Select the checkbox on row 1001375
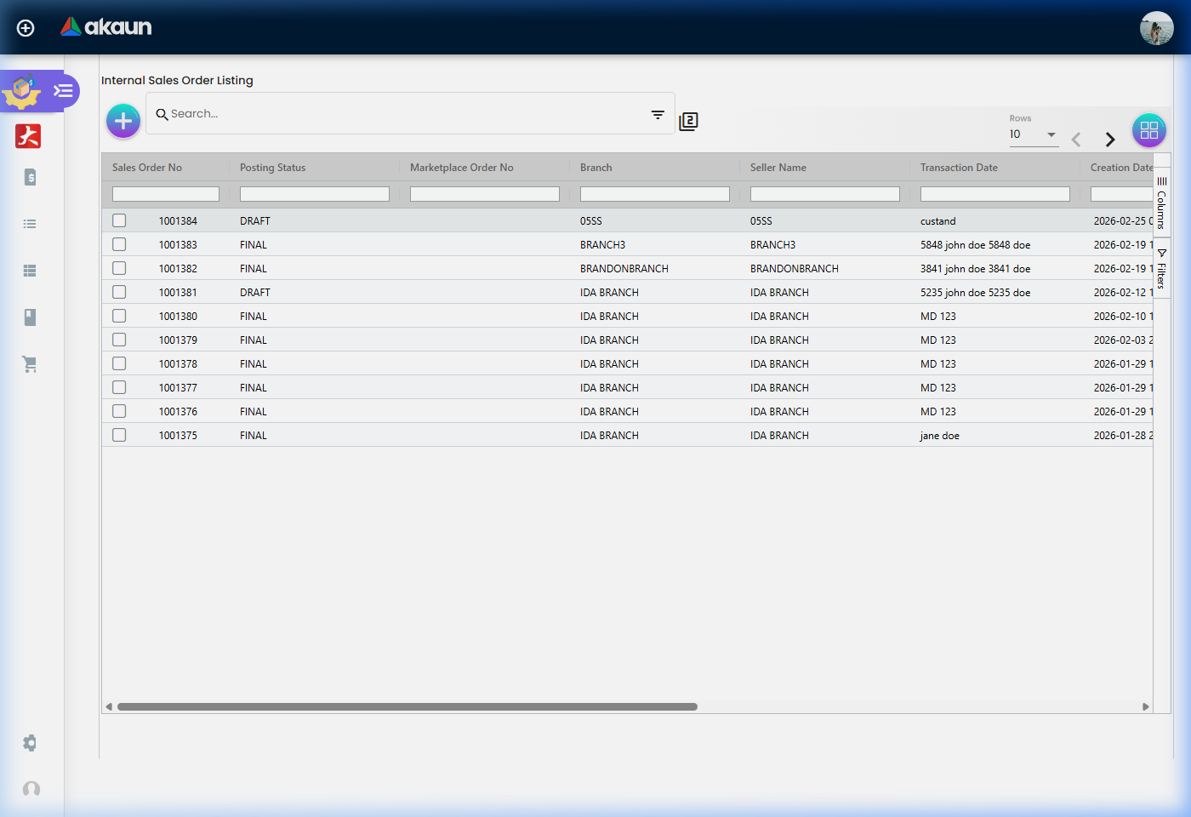This screenshot has height=817, width=1191. 118,434
